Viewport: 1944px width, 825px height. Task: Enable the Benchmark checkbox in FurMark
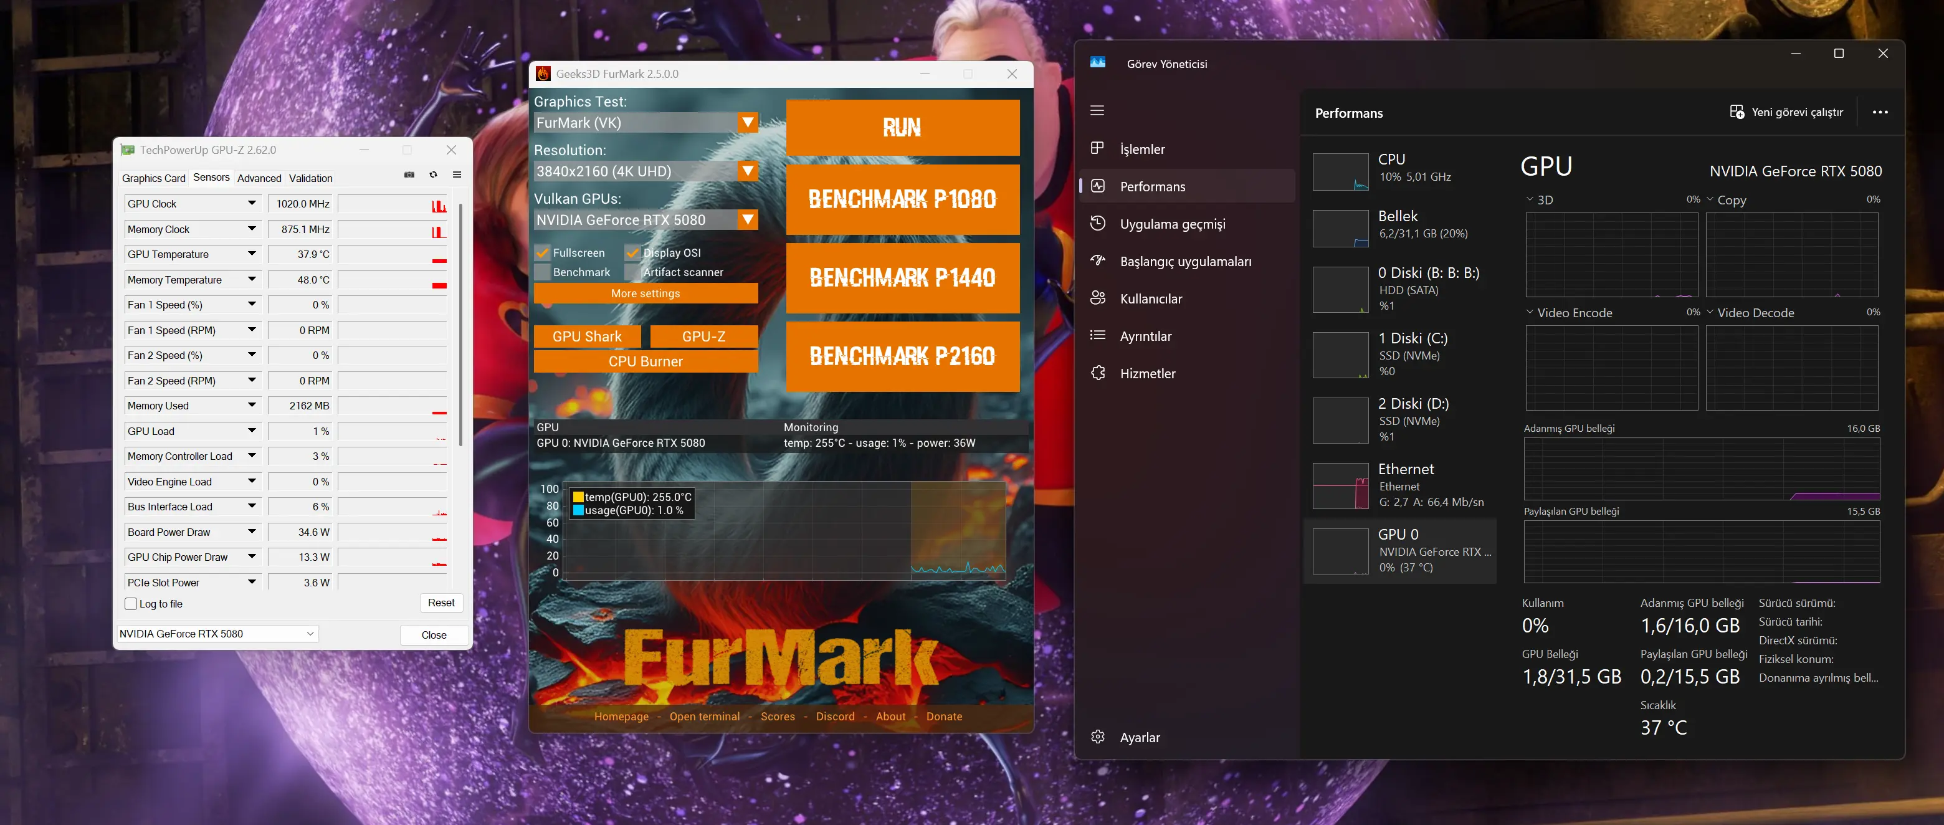point(543,272)
